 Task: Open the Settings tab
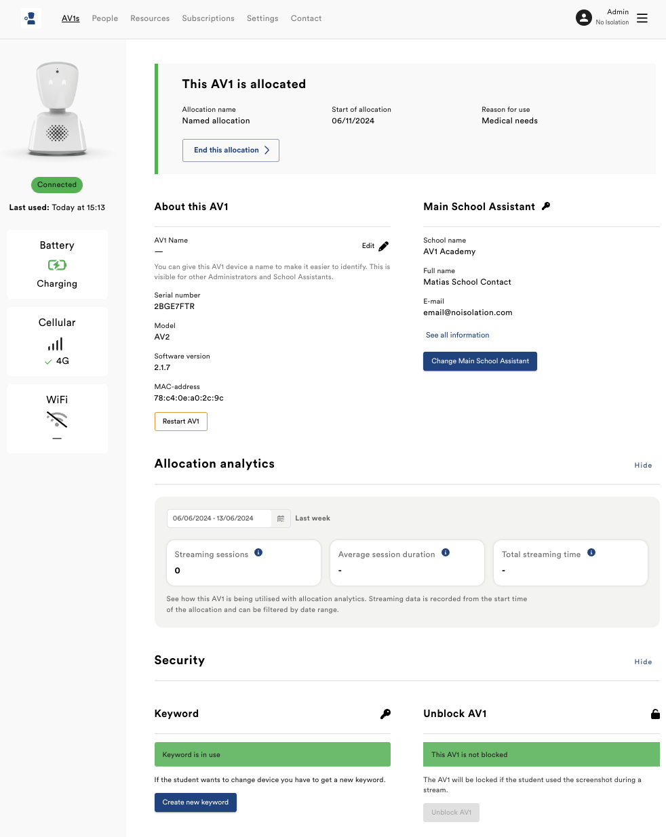point(262,18)
